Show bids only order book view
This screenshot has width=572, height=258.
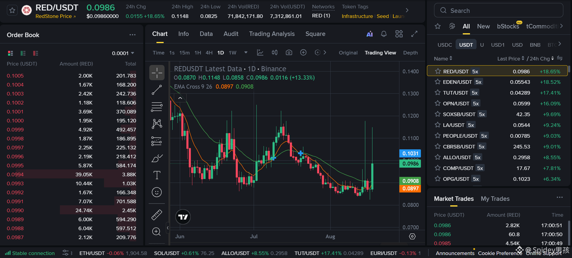[23, 53]
